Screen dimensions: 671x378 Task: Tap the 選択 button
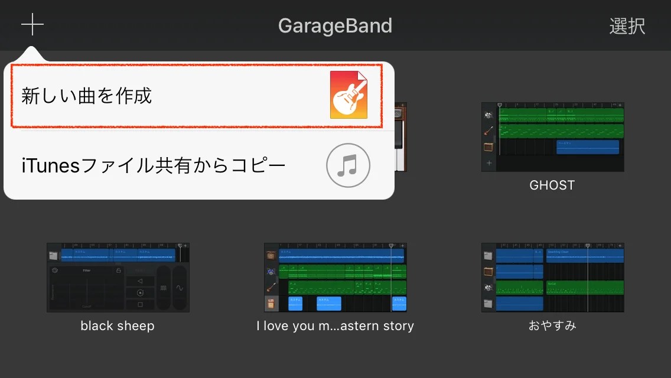click(627, 25)
